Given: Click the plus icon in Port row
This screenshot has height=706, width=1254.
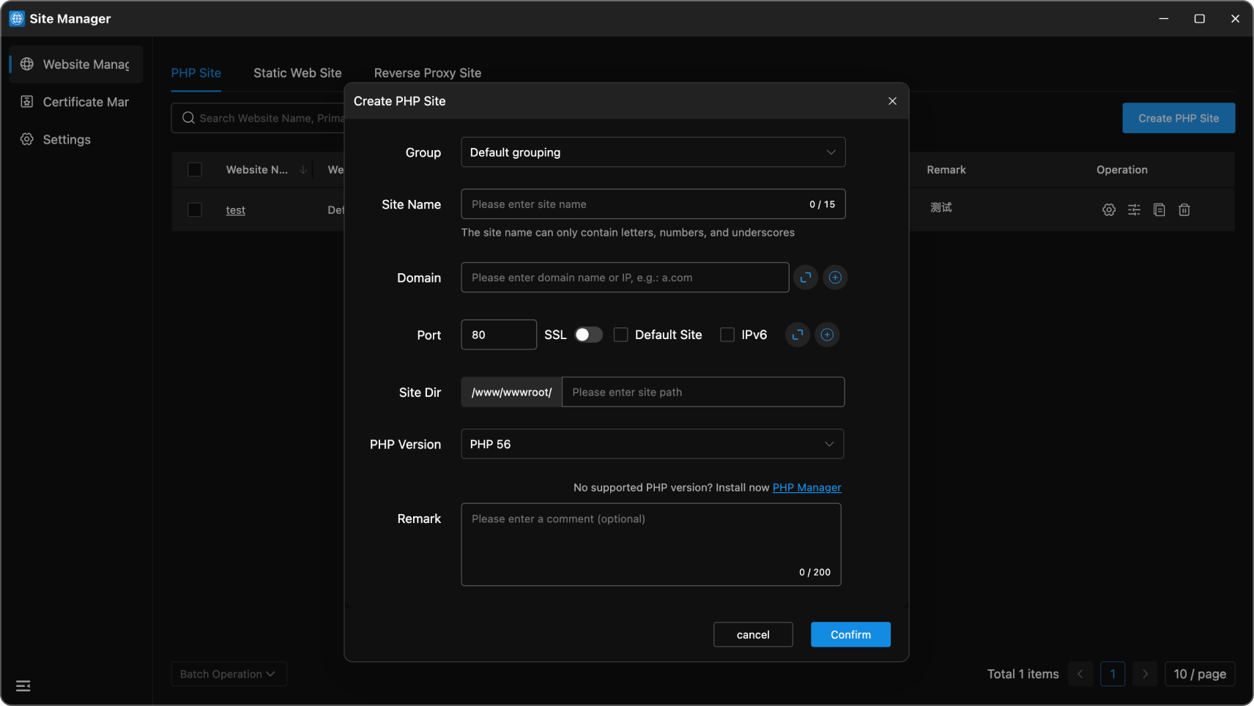Looking at the screenshot, I should click(x=827, y=335).
